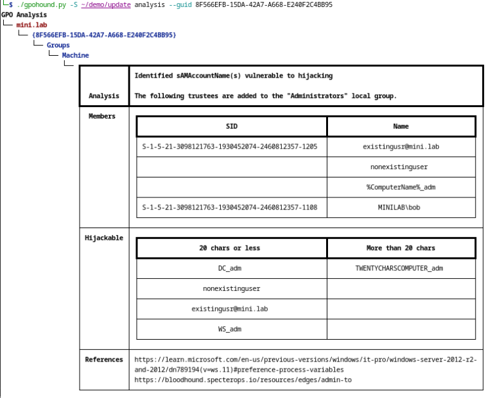
Task: Click the ~/demo/update path argument
Action: coord(106,4)
